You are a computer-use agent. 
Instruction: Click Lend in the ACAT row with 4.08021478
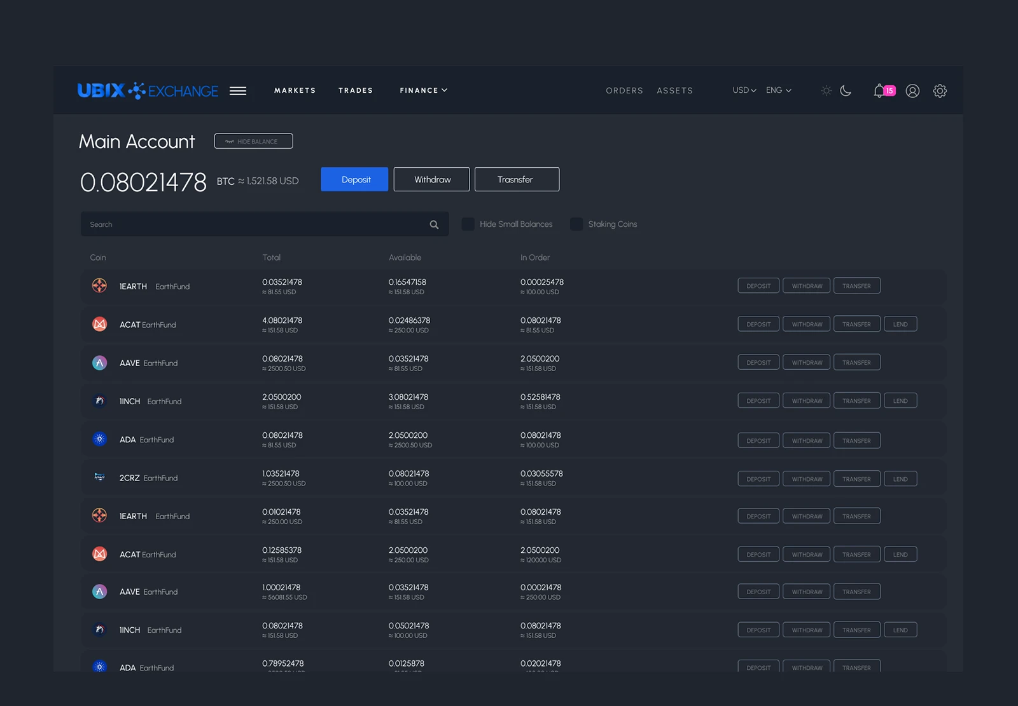coord(900,324)
